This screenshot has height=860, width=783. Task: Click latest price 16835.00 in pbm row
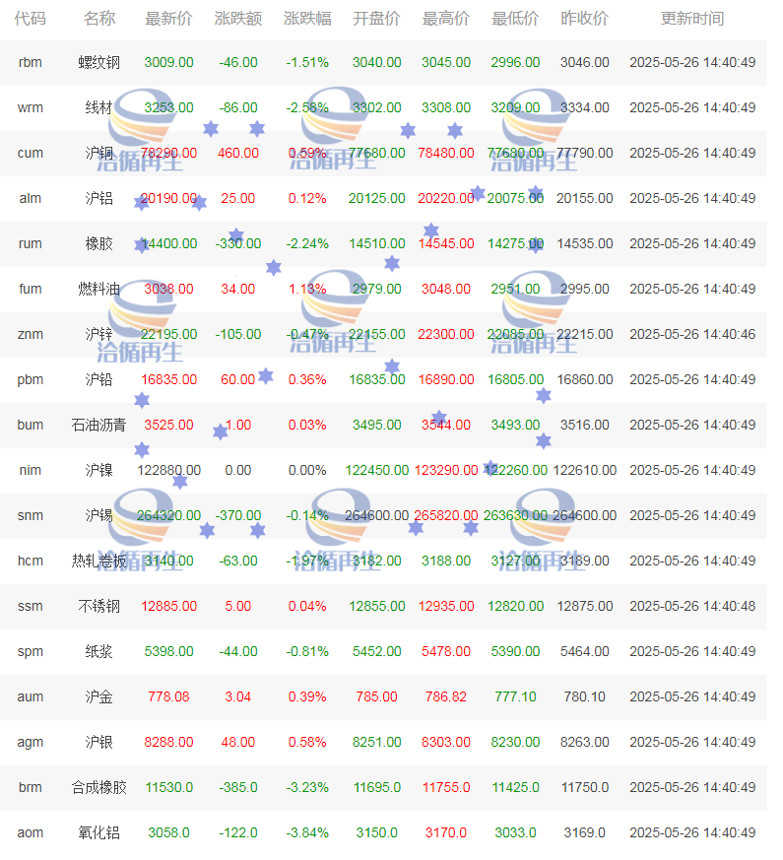click(168, 379)
